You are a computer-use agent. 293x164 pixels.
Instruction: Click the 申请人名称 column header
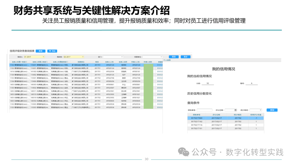pyautogui.click(x=148, y=62)
